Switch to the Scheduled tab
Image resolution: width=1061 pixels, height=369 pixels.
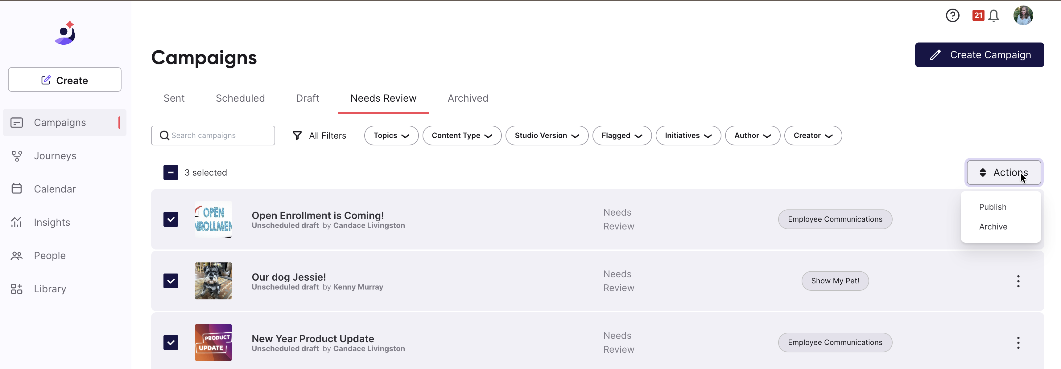point(240,98)
